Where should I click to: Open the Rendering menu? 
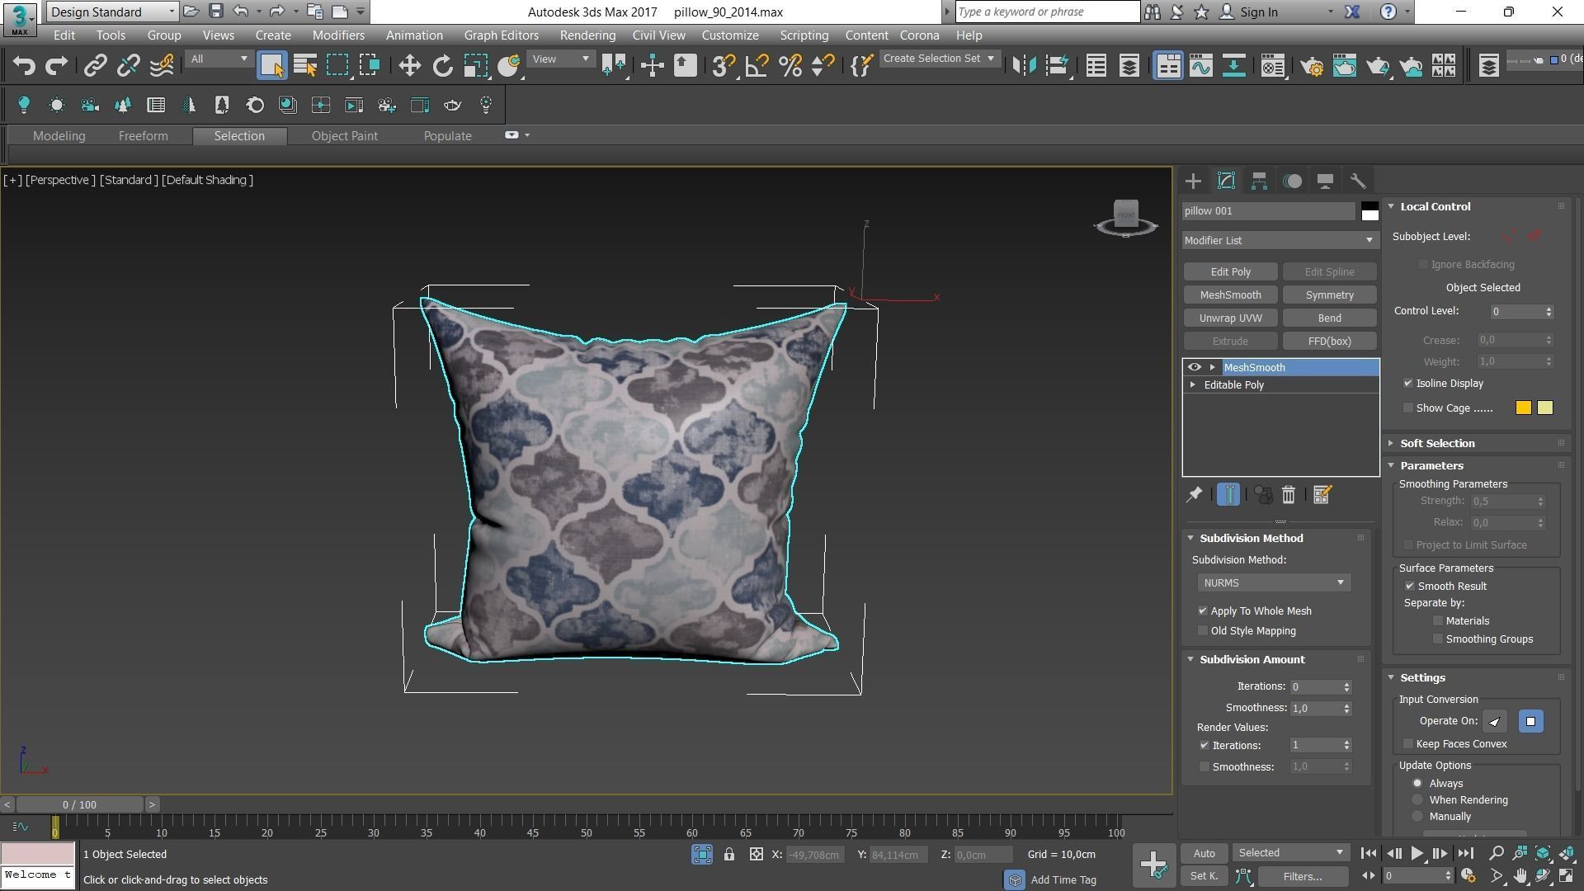point(587,35)
